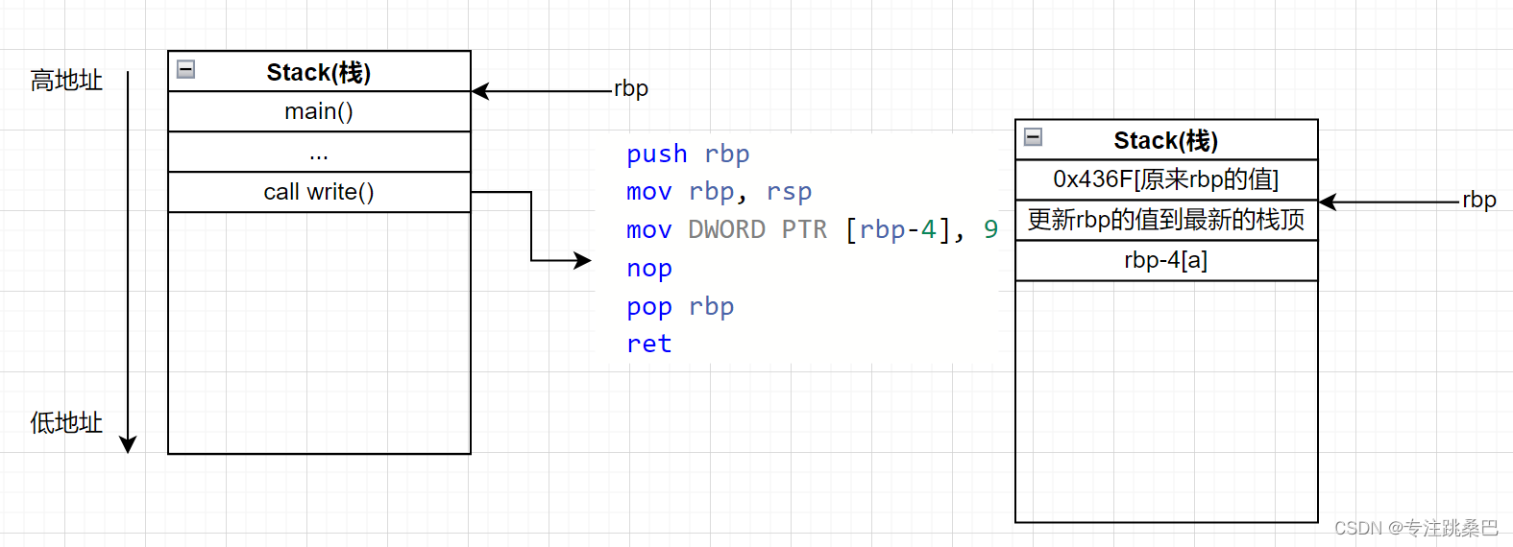Click the "pop rbp" instruction line
The width and height of the screenshot is (1513, 547).
click(x=680, y=307)
